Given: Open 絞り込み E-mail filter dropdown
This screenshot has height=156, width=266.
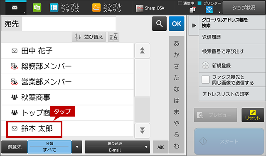Looking at the screenshot, I should (x=117, y=147).
